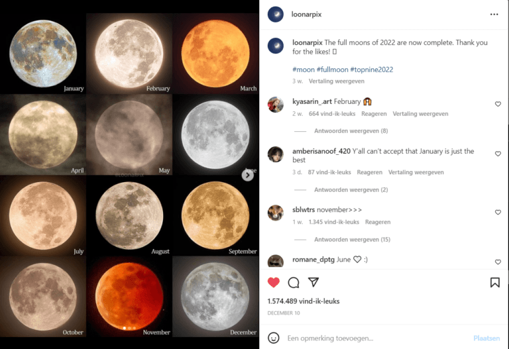
Task: Focus the add comment input field
Action: [x=376, y=338]
